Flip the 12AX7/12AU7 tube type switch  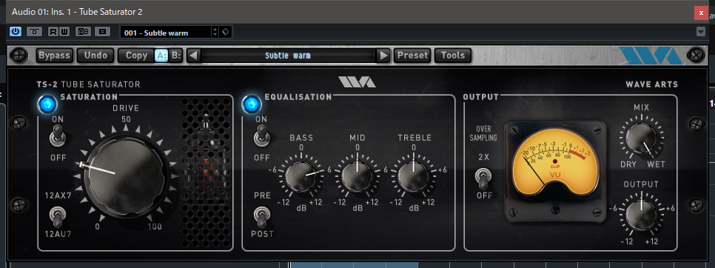tap(58, 217)
